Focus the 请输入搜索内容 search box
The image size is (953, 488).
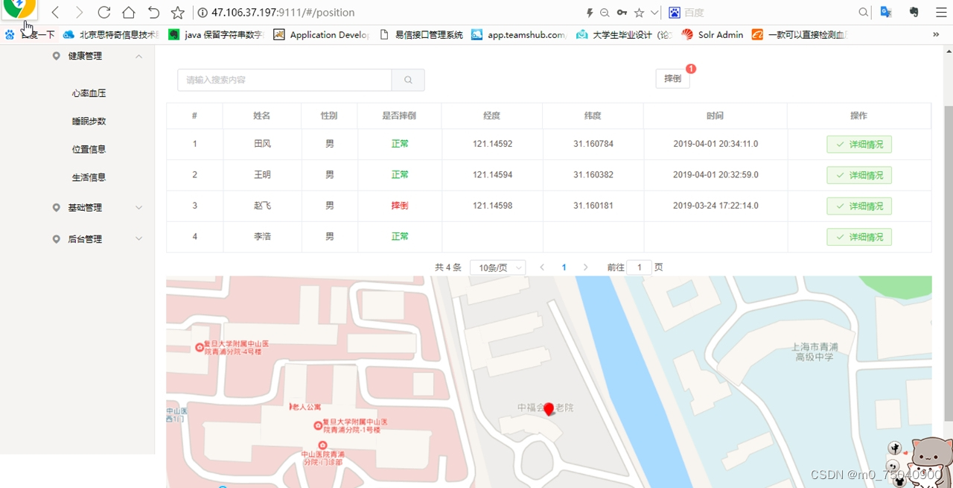pyautogui.click(x=284, y=80)
